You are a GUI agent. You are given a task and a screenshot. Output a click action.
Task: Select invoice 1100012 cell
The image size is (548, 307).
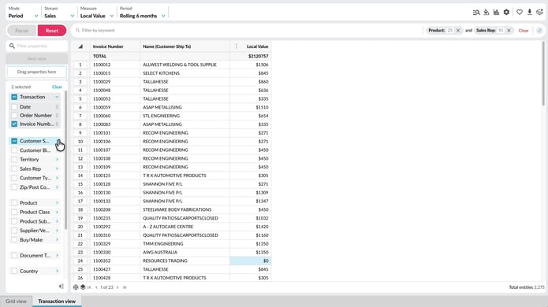pos(115,65)
